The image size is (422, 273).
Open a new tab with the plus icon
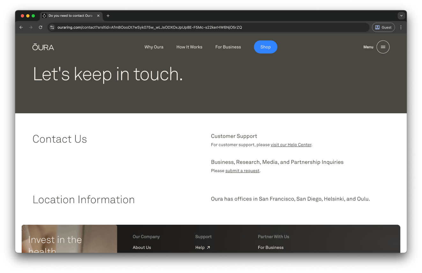pos(108,16)
